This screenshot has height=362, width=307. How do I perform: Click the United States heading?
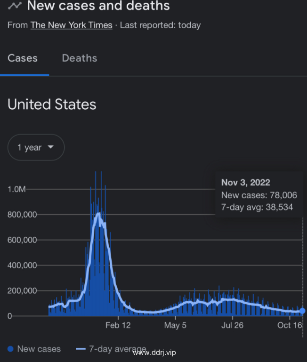click(x=52, y=105)
